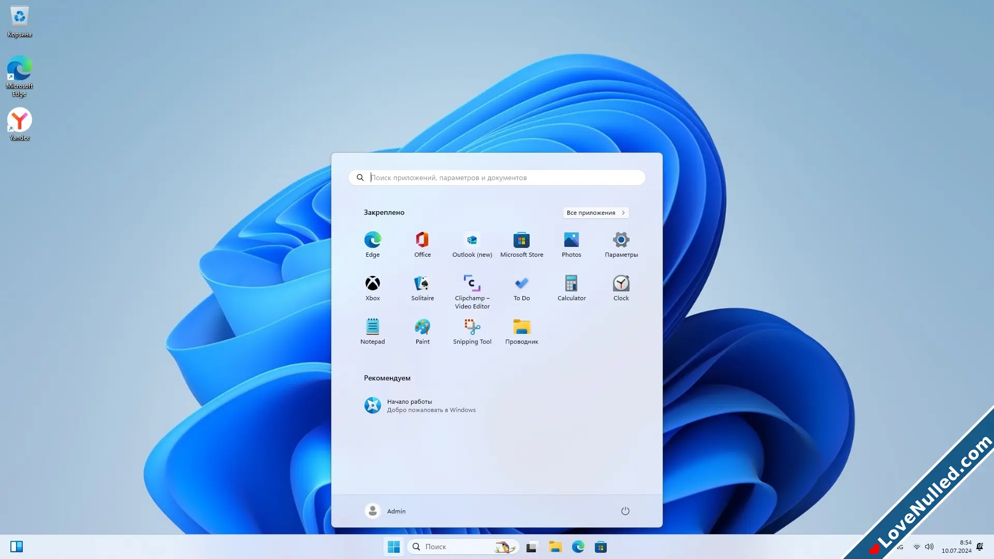Launch the Office pinned app
The image size is (994, 559).
pos(422,245)
